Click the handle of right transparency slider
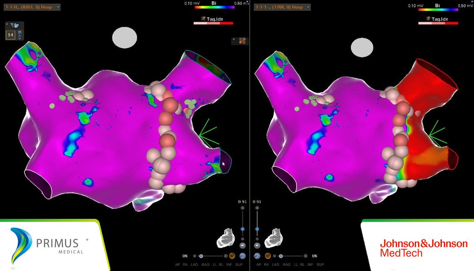This screenshot has width=474, height=271. click(x=281, y=256)
